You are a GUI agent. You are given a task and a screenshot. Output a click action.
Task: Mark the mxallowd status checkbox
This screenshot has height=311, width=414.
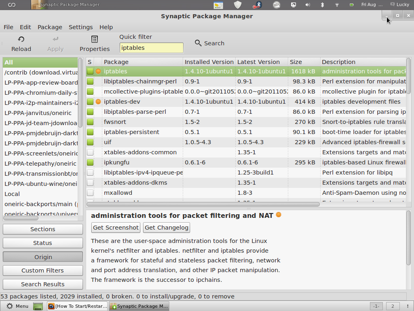[90, 193]
